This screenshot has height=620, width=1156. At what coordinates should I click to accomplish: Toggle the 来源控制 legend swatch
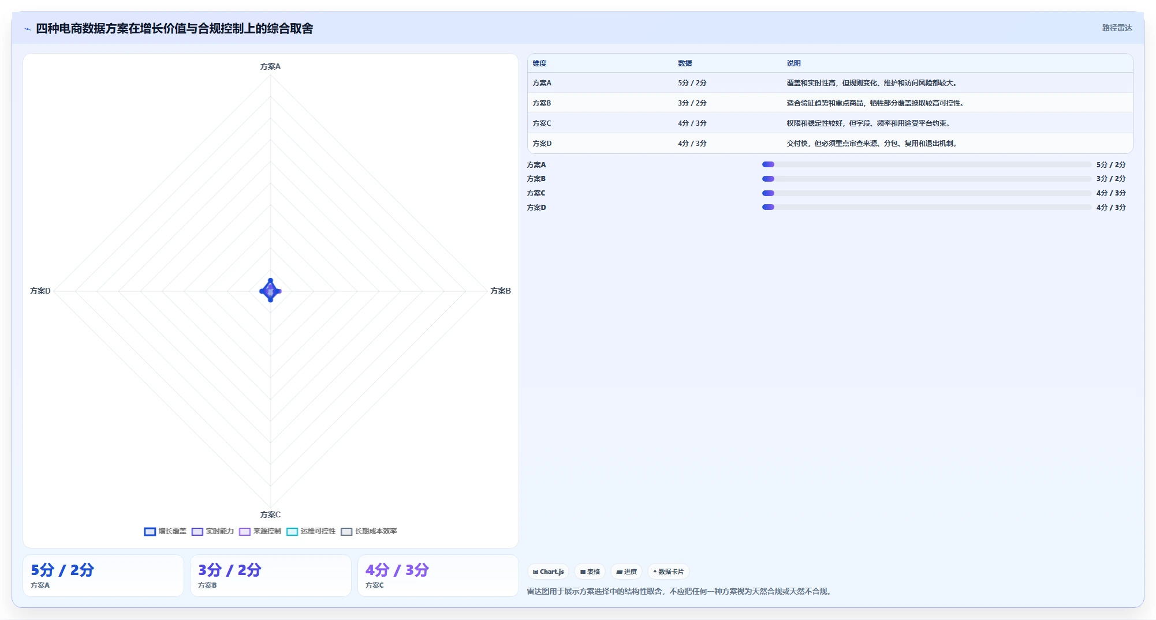tap(244, 532)
